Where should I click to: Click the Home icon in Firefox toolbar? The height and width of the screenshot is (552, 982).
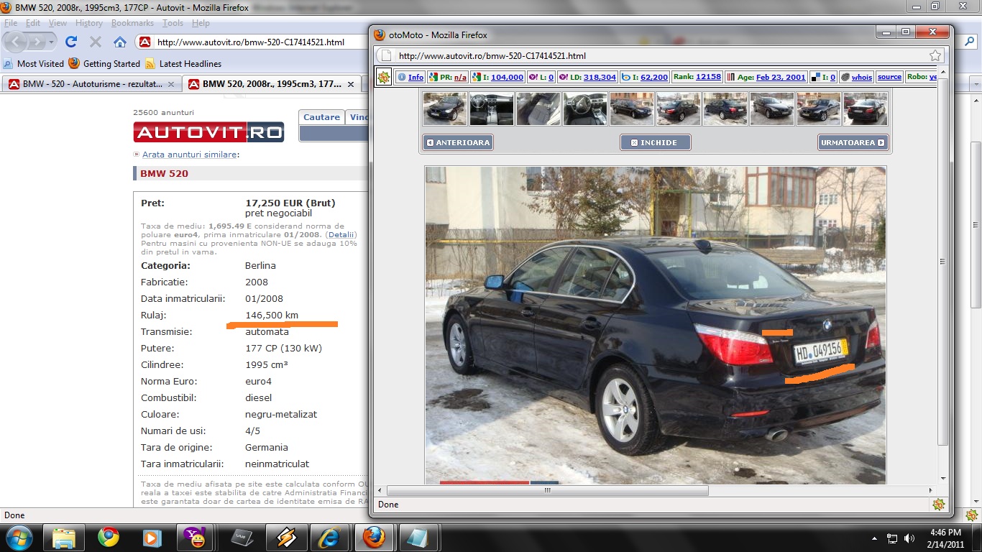click(x=120, y=42)
